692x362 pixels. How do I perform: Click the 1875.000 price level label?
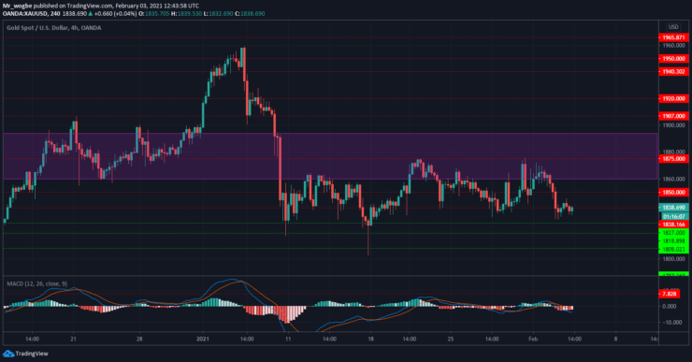tap(673, 159)
